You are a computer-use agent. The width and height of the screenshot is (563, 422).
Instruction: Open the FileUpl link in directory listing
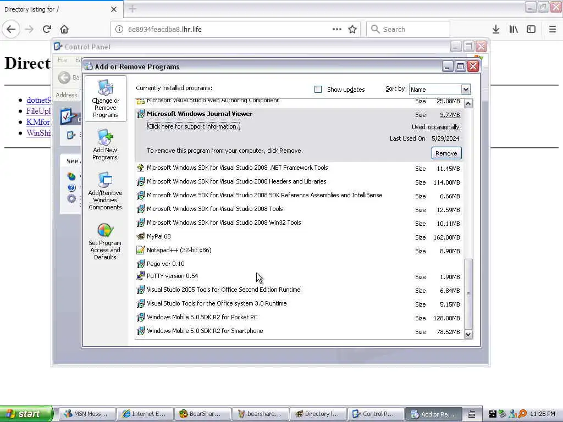pyautogui.click(x=38, y=111)
